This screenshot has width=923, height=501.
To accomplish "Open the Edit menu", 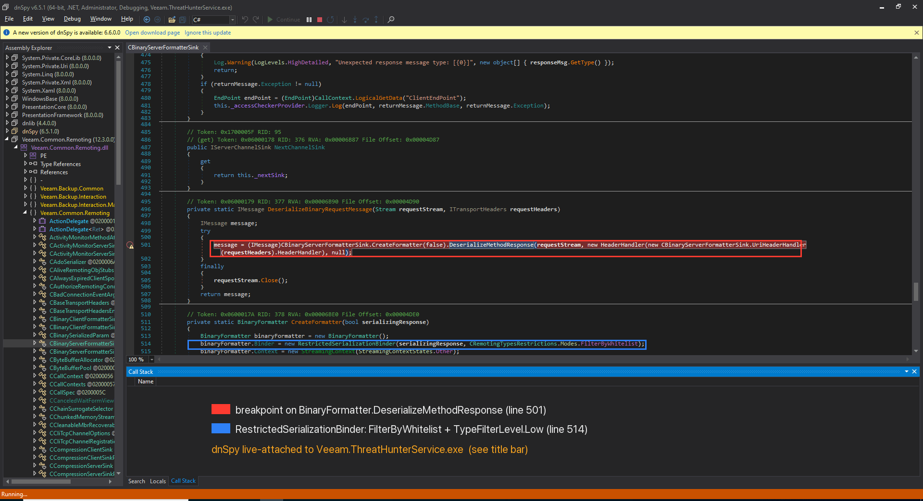I will pos(28,19).
